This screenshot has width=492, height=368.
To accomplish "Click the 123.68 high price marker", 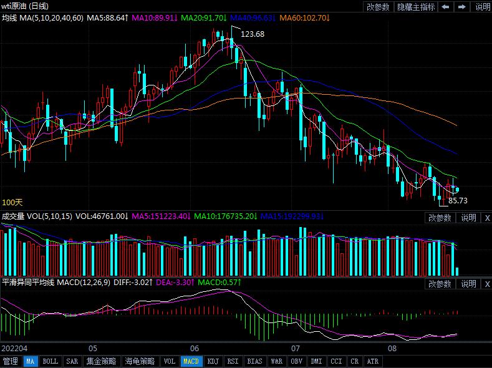I will tap(252, 34).
